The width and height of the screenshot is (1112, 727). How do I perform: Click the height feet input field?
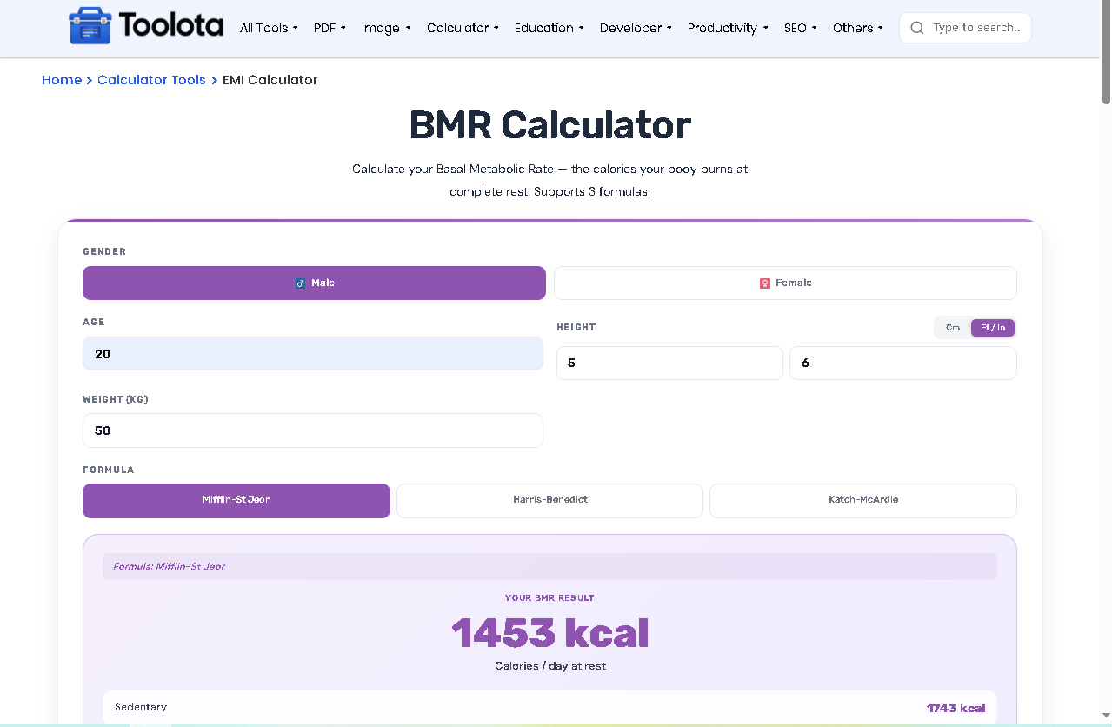click(669, 363)
